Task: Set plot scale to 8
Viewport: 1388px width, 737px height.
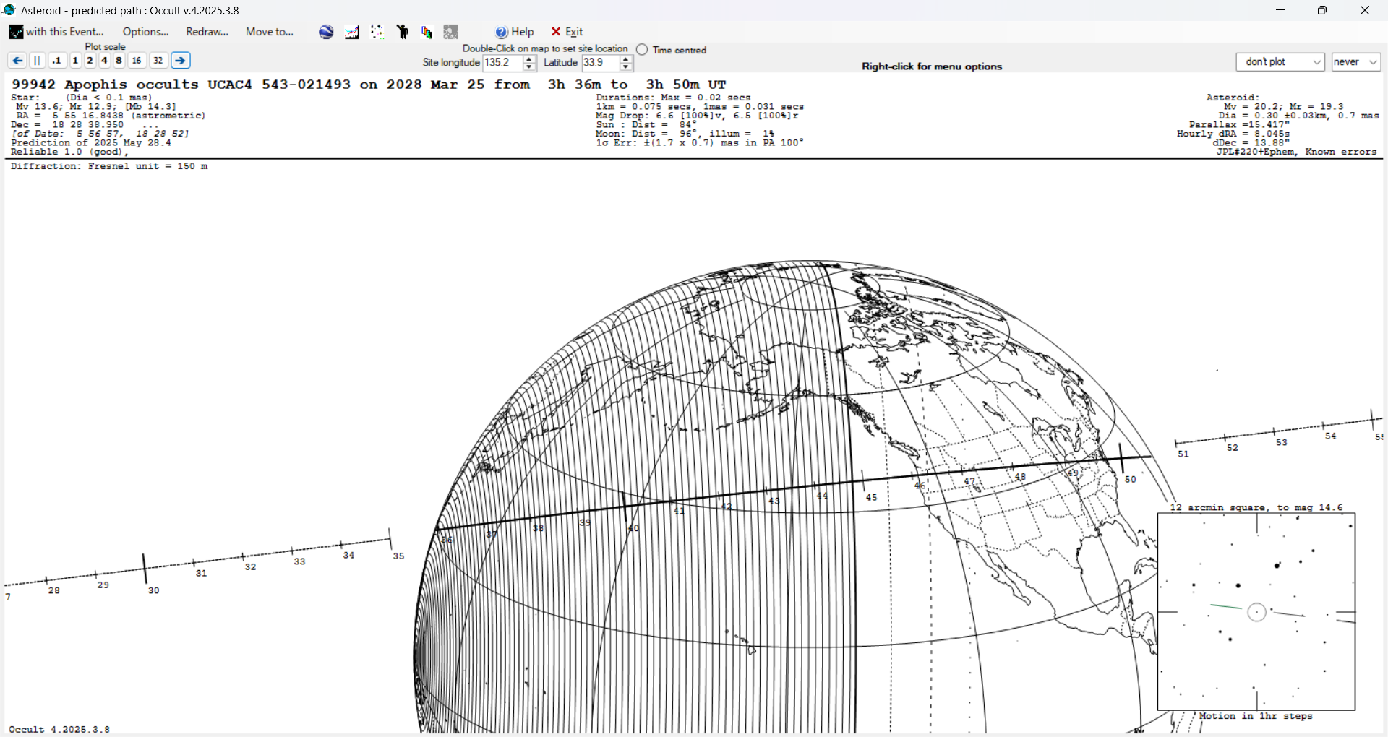Action: click(x=119, y=61)
